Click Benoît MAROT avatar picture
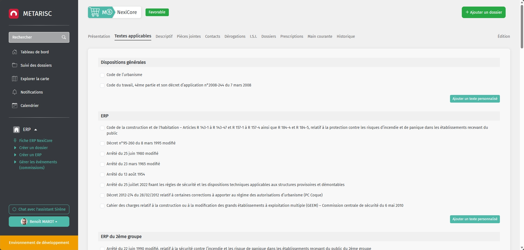 (24, 222)
